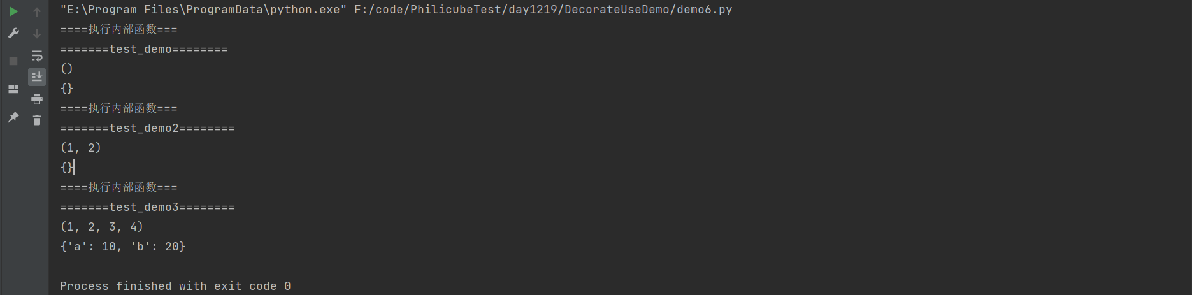The image size is (1192, 295).
Task: Click the test_demo2 separator output line
Action: click(x=147, y=128)
